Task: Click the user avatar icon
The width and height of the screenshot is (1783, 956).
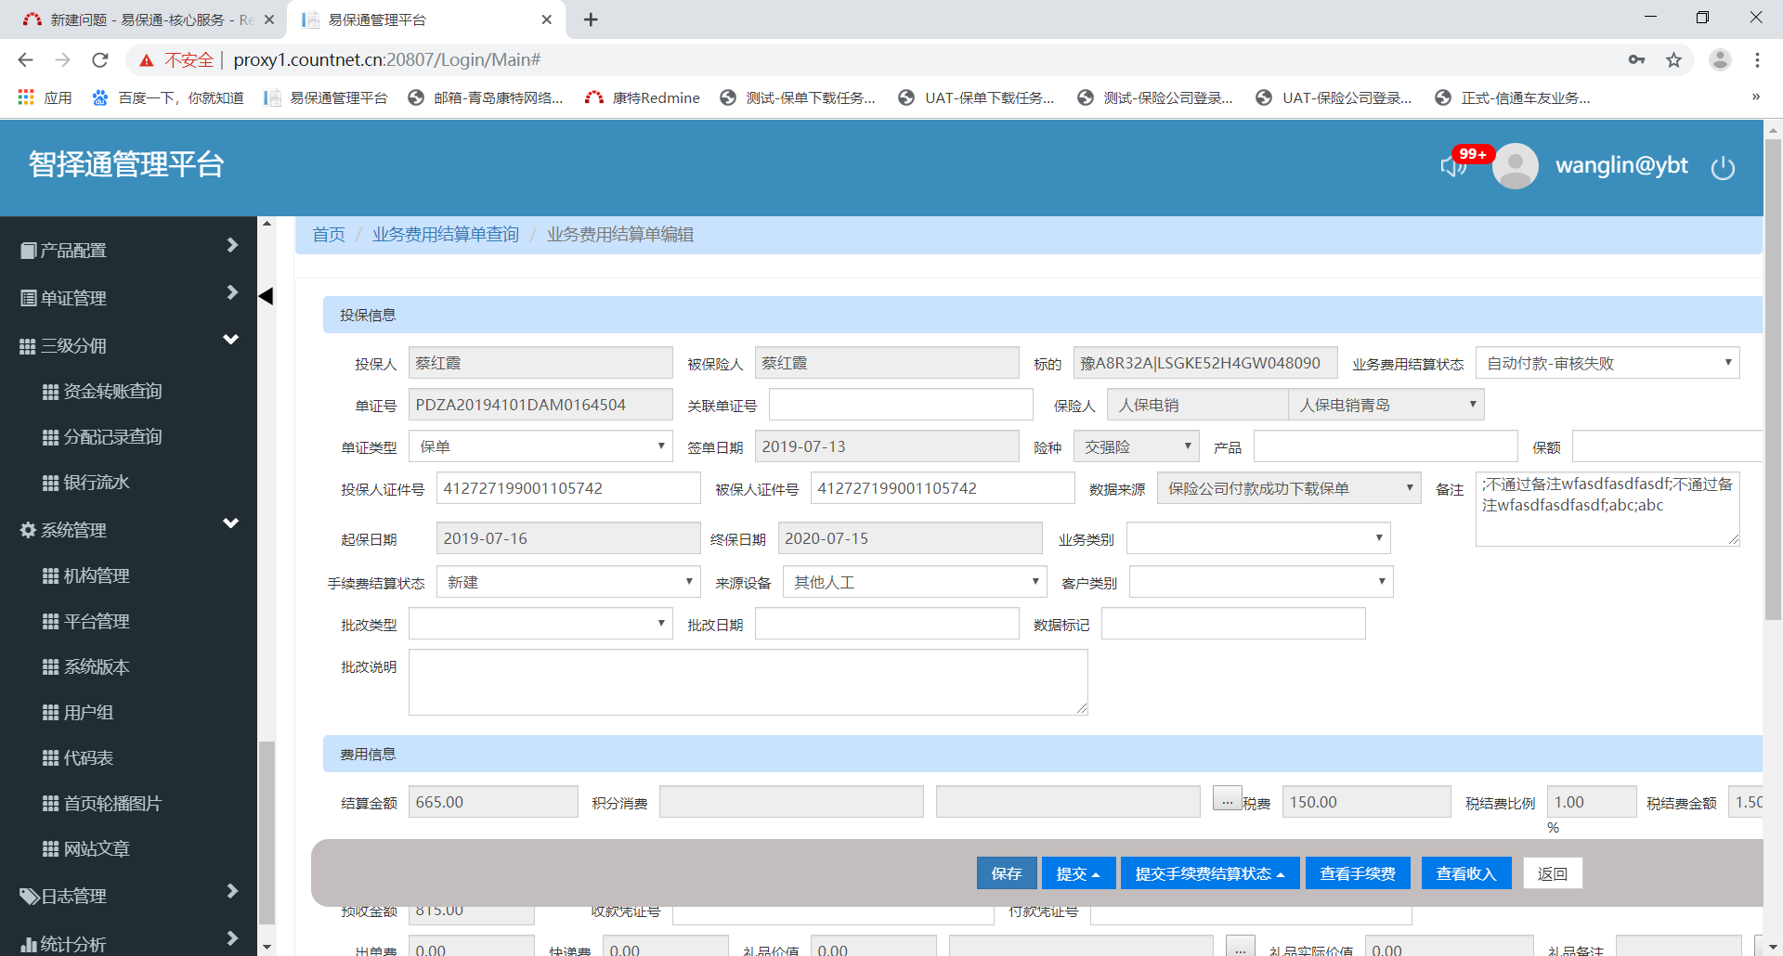Action: point(1515,166)
